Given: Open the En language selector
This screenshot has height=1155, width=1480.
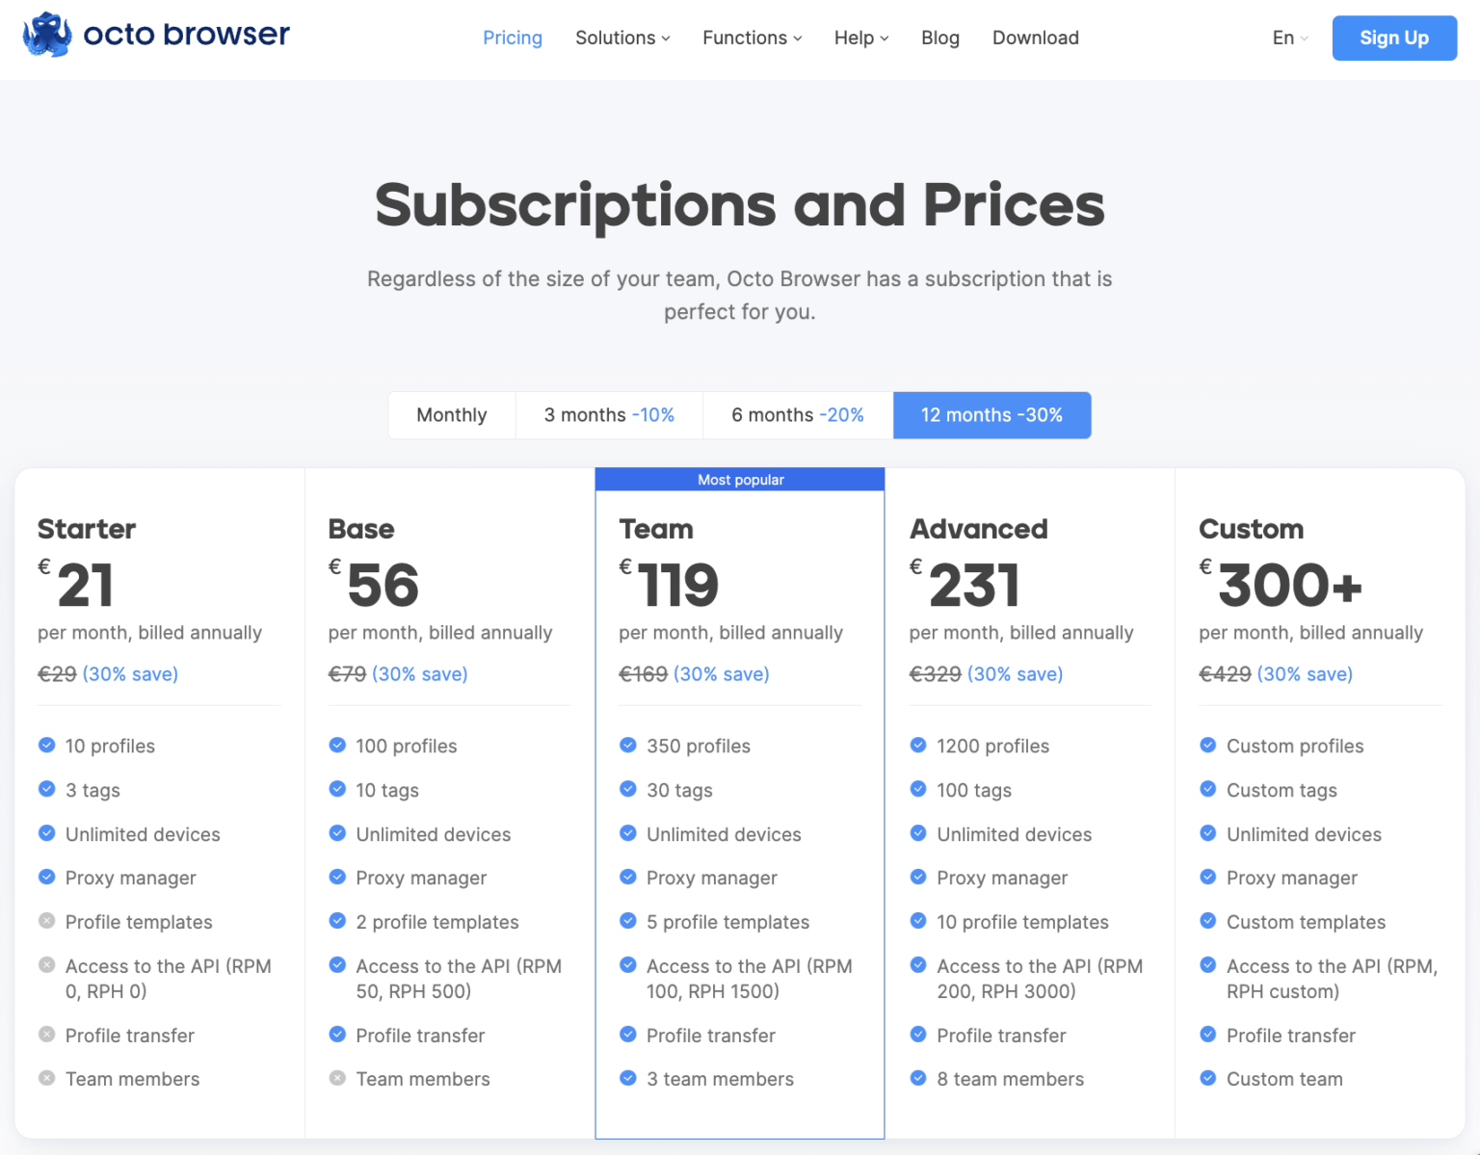Looking at the screenshot, I should coord(1289,38).
